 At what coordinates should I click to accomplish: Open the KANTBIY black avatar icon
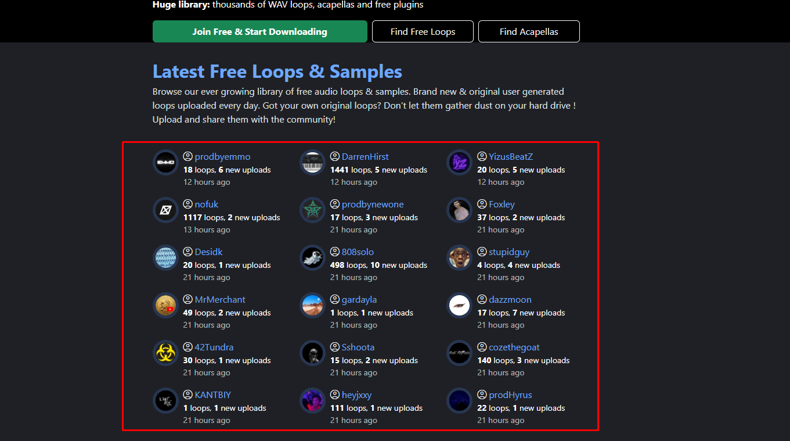pos(165,400)
